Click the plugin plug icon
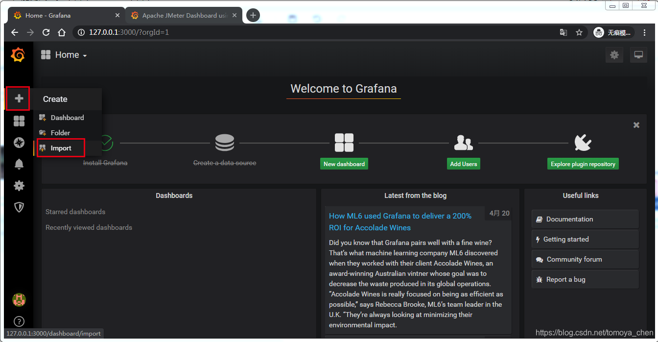Screen dimensions: 658x342 tap(583, 143)
